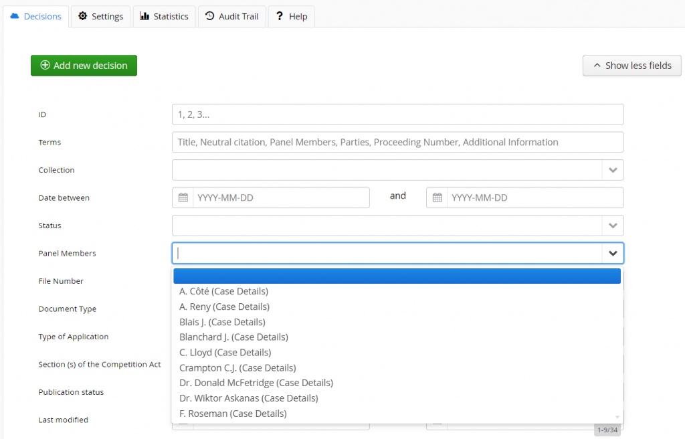Screen dimensions: 685x439
Task: Click into the Terms search field
Action: (x=397, y=142)
